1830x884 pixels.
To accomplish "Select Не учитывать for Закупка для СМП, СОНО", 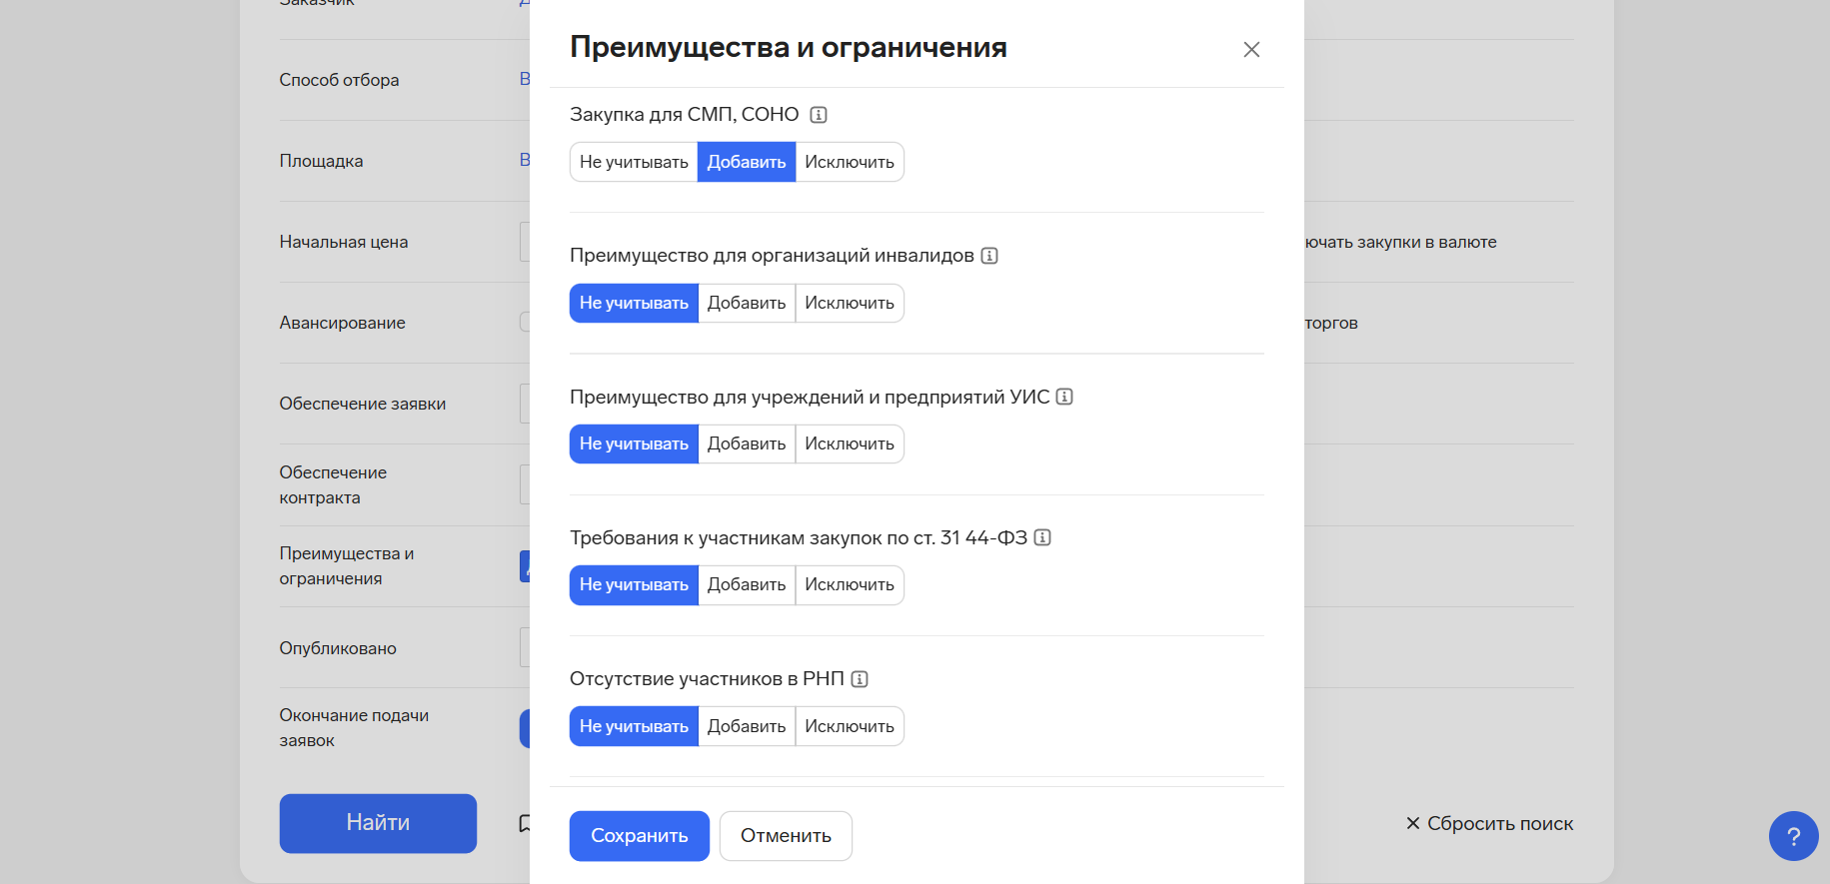I will coord(634,162).
